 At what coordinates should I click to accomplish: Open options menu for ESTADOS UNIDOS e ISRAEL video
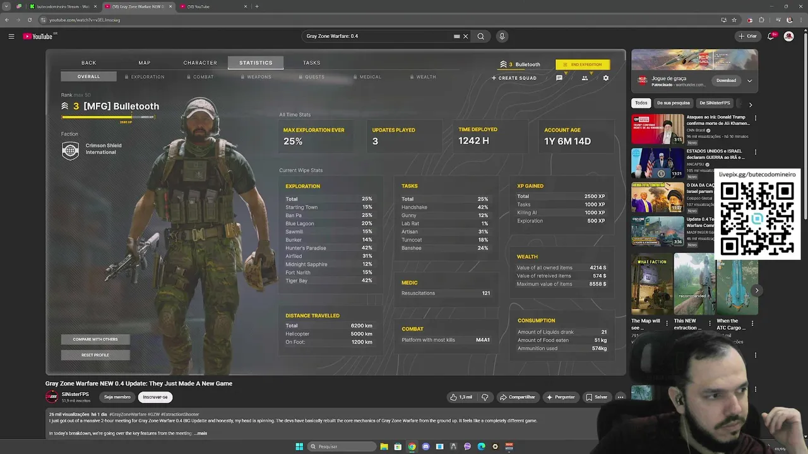click(x=756, y=152)
